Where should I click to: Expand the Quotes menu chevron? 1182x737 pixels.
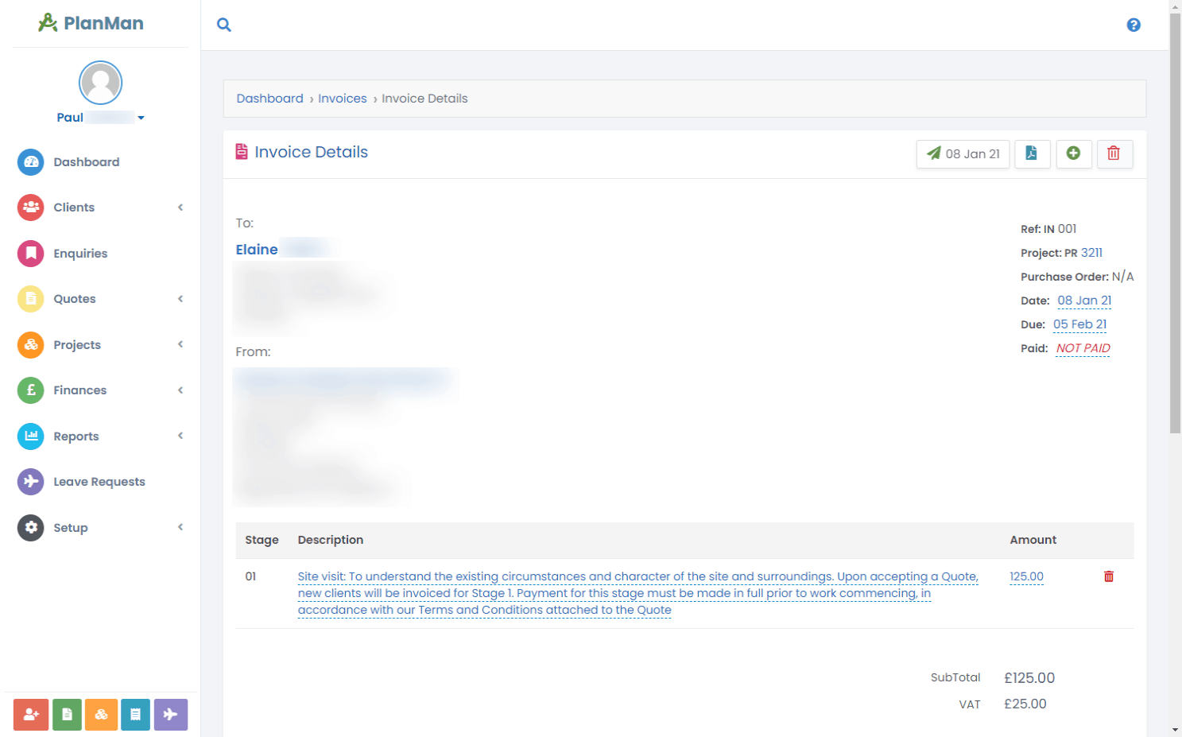pos(180,299)
